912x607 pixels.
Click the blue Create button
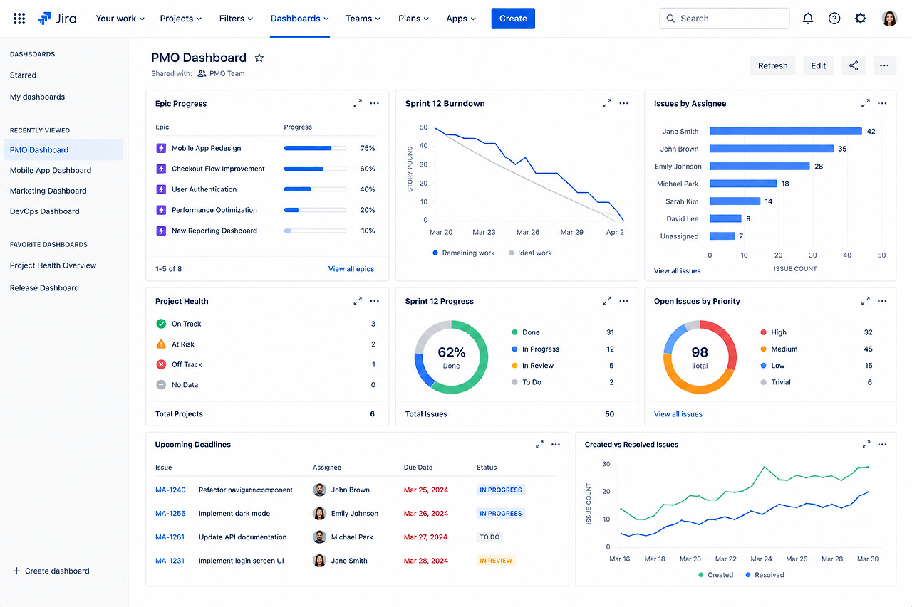[x=513, y=19]
